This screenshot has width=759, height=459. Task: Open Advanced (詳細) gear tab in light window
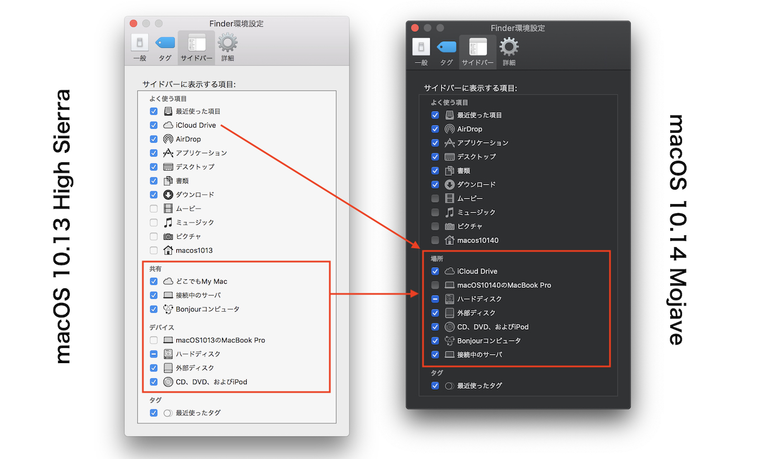point(227,47)
